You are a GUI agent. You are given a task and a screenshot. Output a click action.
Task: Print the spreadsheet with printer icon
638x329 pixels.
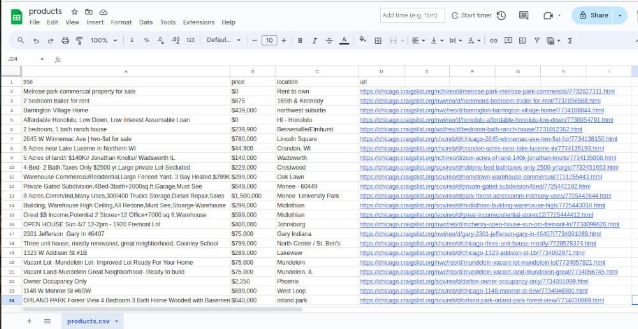[x=65, y=40]
